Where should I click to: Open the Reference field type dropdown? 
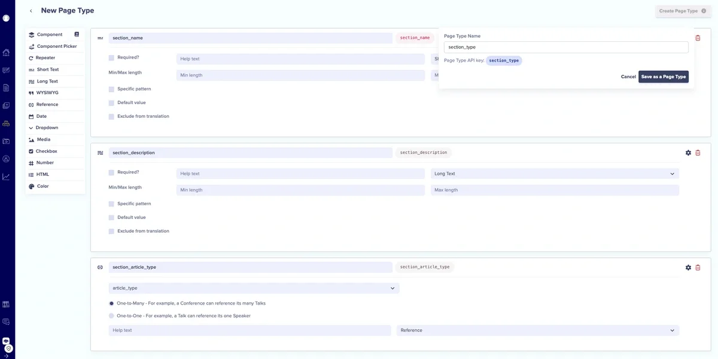coord(537,330)
